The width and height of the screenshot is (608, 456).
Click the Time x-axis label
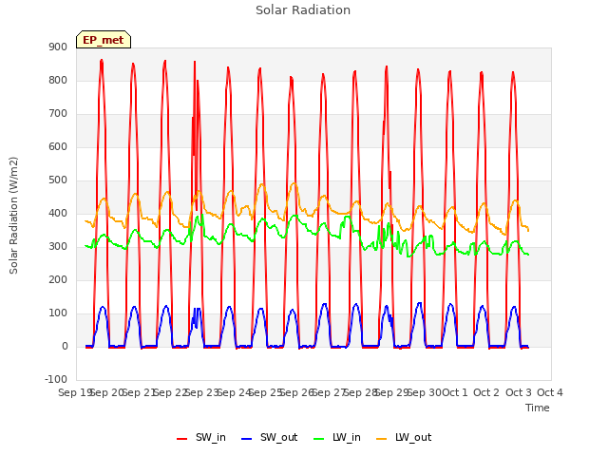pyautogui.click(x=538, y=408)
